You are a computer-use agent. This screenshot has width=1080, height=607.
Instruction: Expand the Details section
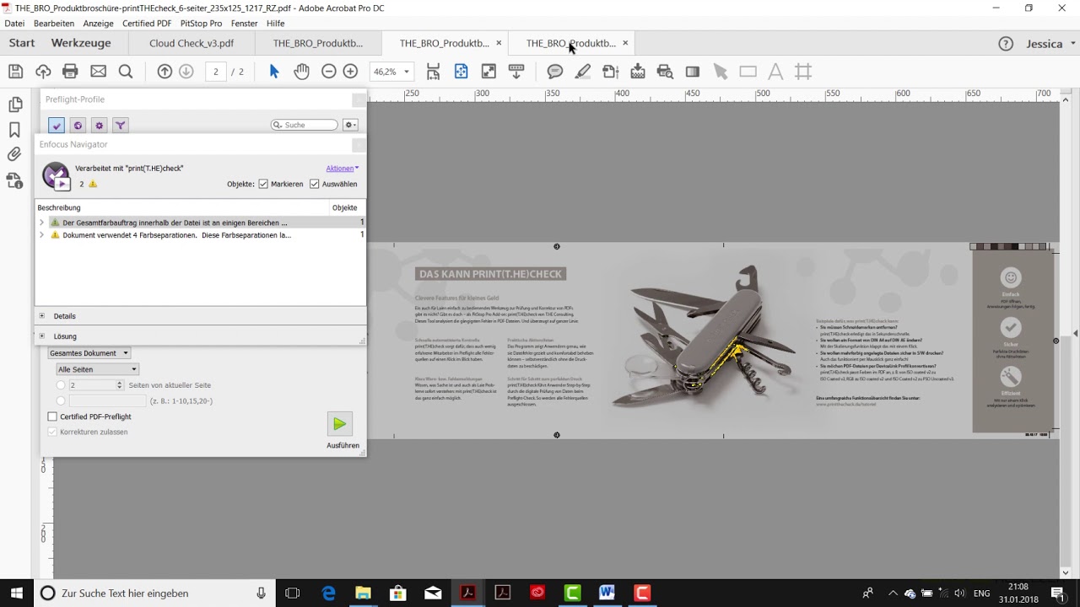coord(42,316)
